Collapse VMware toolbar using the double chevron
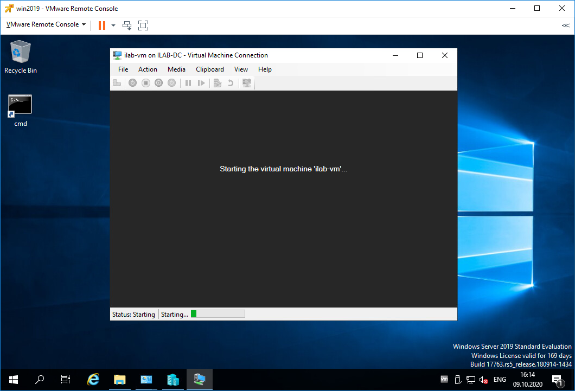The width and height of the screenshot is (575, 391). (565, 25)
